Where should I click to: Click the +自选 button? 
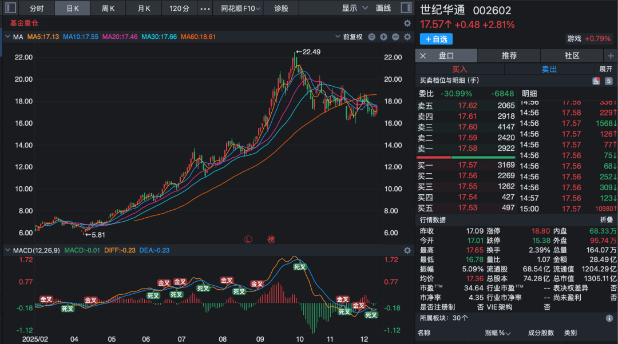(x=436, y=39)
